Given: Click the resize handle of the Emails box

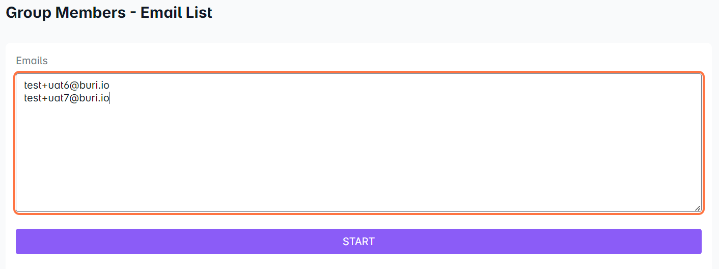Looking at the screenshot, I should tap(697, 208).
